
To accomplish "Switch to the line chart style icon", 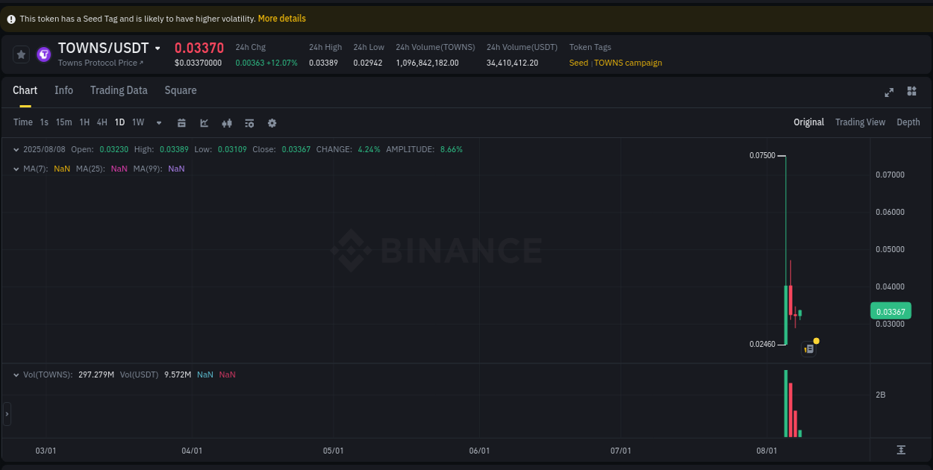I will pyautogui.click(x=204, y=122).
